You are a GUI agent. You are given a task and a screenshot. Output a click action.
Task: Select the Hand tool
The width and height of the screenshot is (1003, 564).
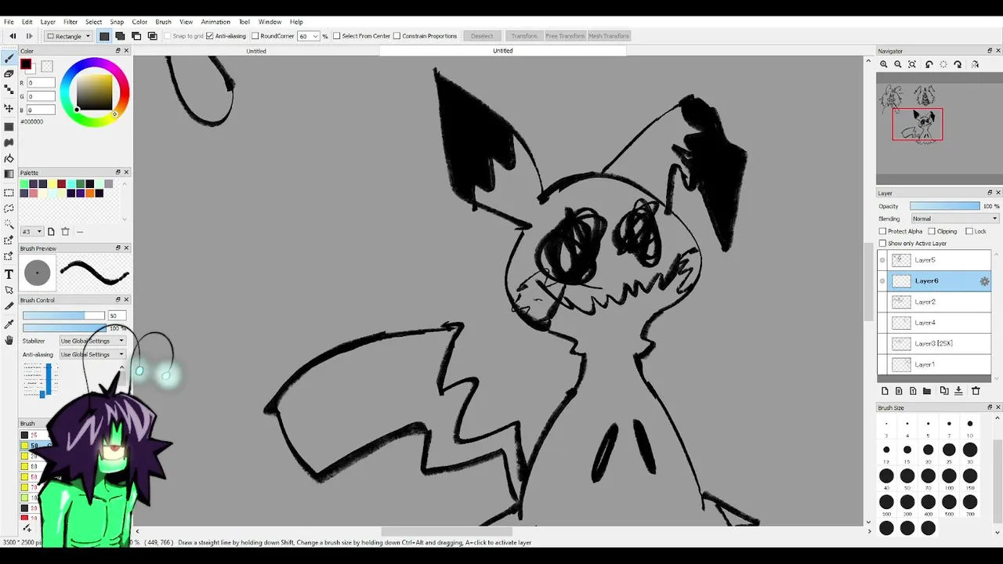(x=9, y=340)
